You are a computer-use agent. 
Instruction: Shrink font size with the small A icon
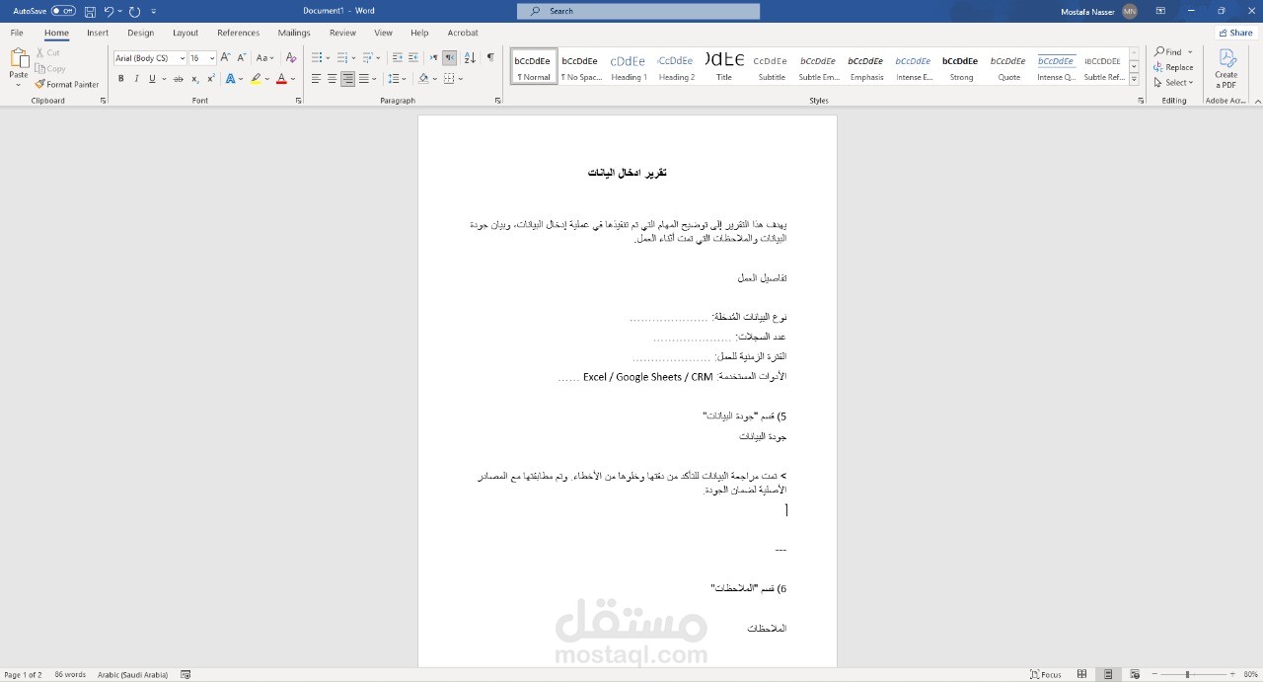(241, 58)
